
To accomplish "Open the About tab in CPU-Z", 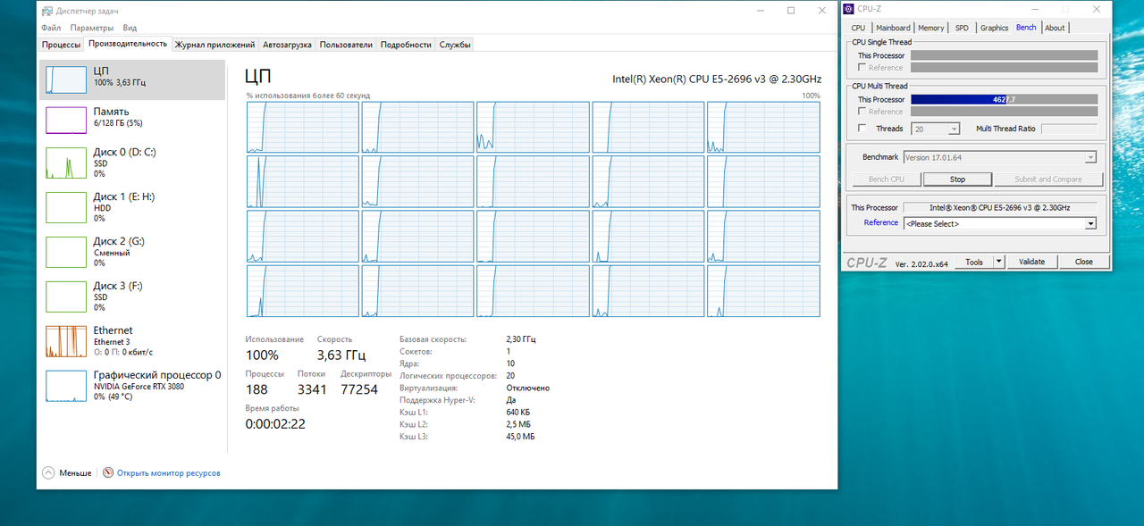I will pos(1055,28).
